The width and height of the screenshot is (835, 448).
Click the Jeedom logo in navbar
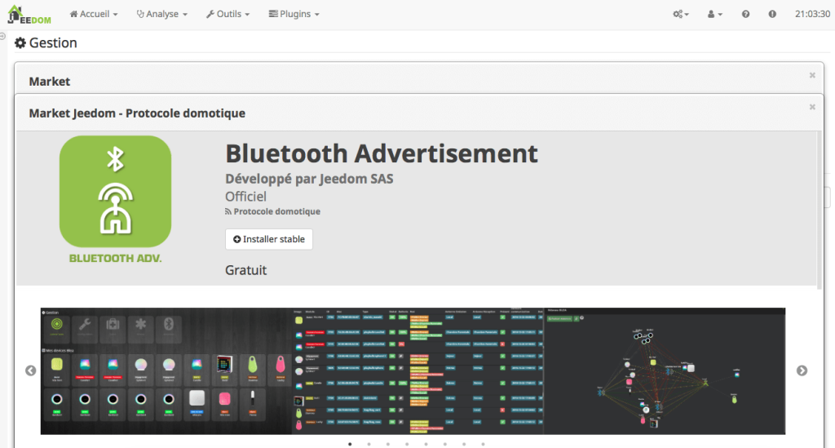pyautogui.click(x=29, y=14)
